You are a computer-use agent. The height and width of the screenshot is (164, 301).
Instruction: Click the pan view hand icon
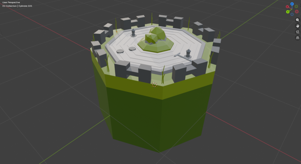pyautogui.click(x=297, y=26)
